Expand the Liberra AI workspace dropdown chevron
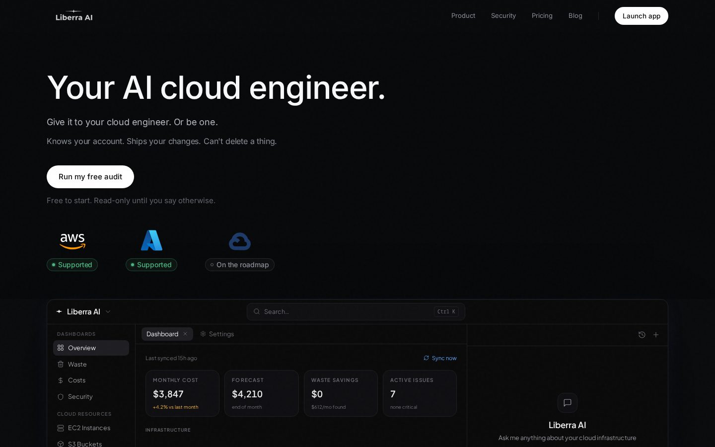Image resolution: width=715 pixels, height=447 pixels. coord(108,311)
